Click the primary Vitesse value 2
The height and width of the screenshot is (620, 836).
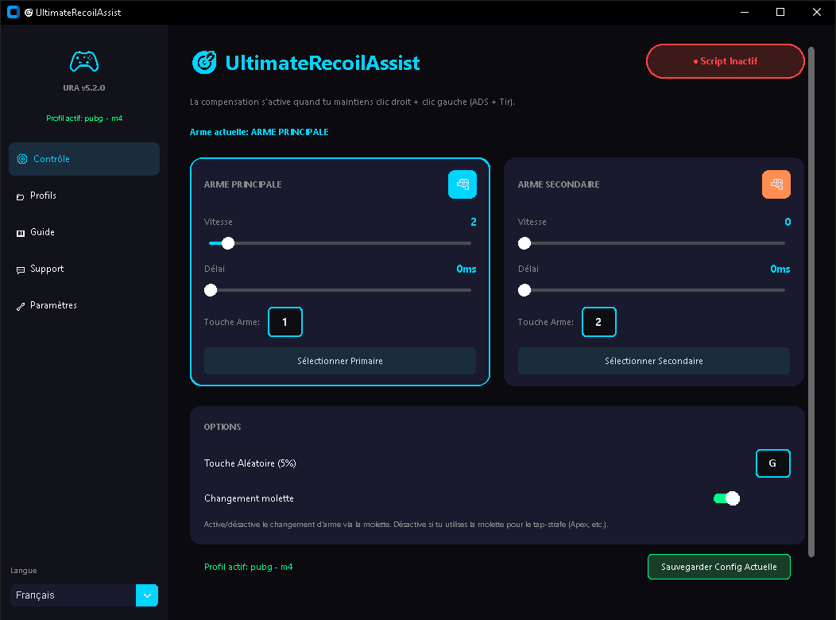(474, 222)
